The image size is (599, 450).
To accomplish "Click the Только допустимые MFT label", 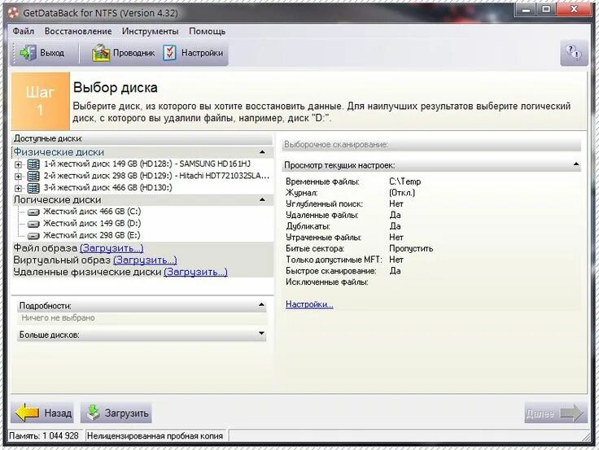I will point(334,260).
